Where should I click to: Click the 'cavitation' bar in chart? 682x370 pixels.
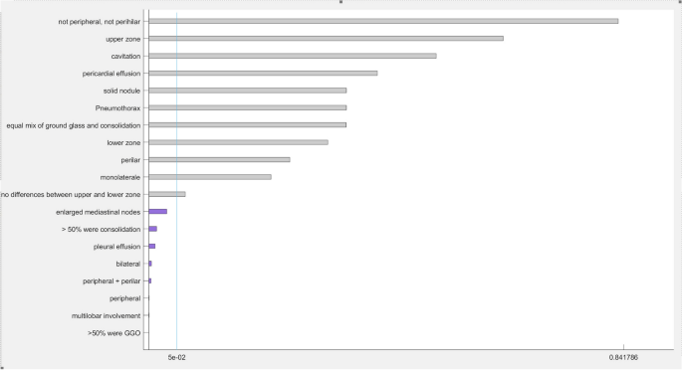tap(293, 56)
